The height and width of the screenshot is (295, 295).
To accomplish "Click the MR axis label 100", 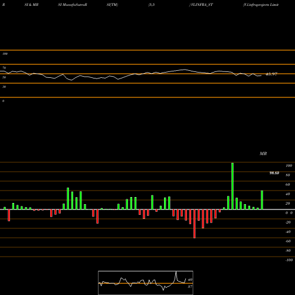I will (289, 166).
